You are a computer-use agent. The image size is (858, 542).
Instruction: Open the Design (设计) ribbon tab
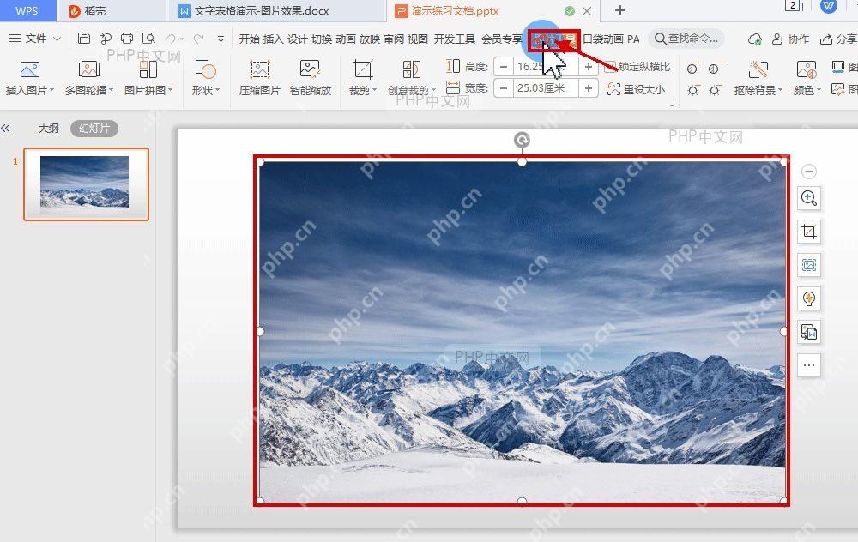pyautogui.click(x=297, y=39)
